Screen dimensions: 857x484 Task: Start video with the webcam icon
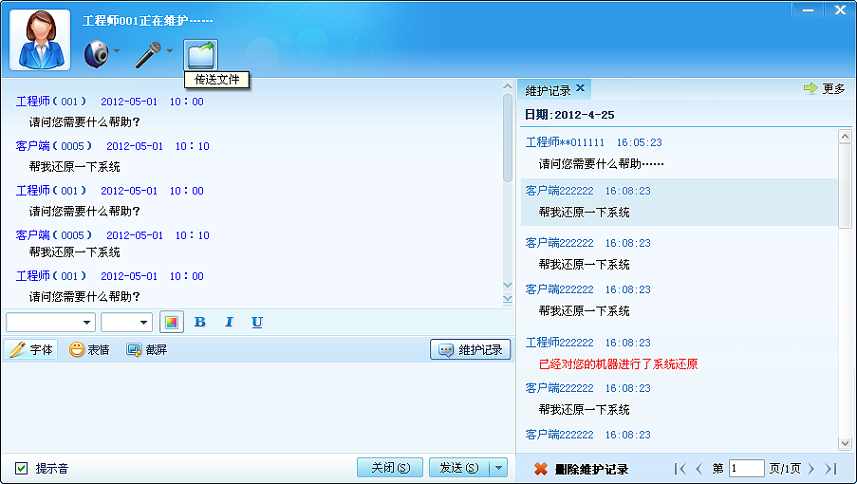tap(97, 53)
